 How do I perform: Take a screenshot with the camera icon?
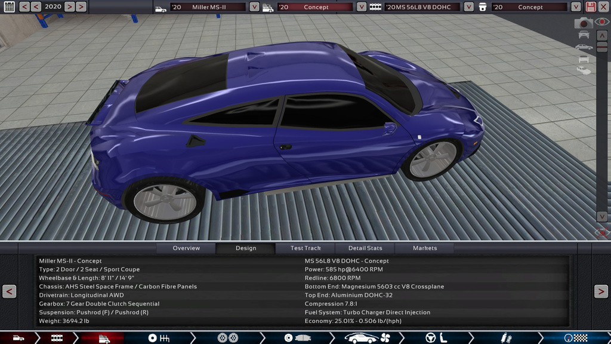[584, 23]
